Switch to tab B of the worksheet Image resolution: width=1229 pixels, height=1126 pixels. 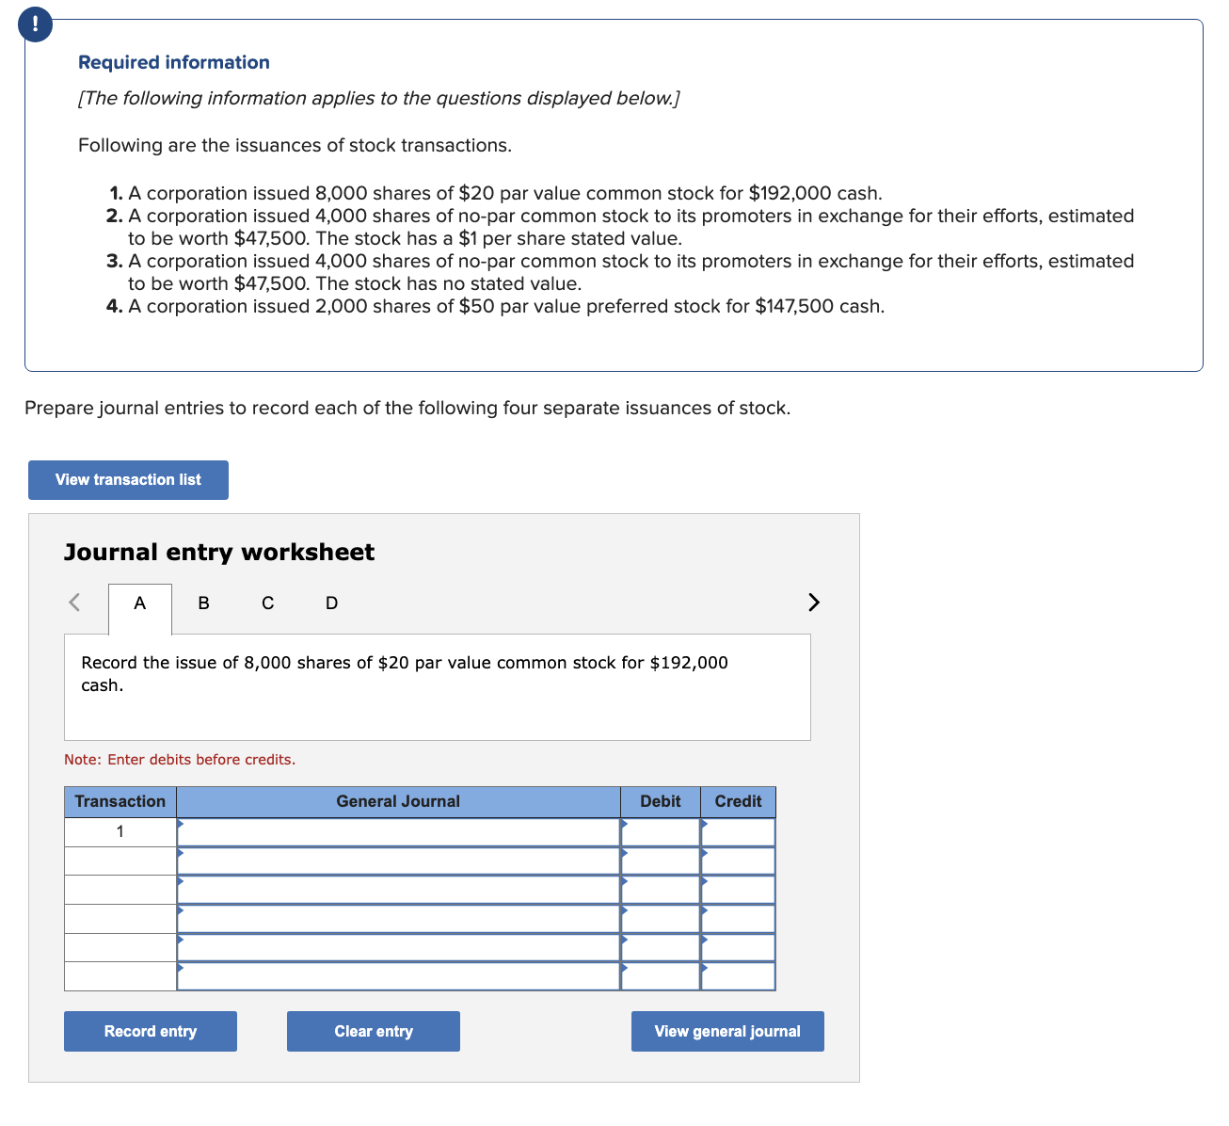tap(202, 603)
